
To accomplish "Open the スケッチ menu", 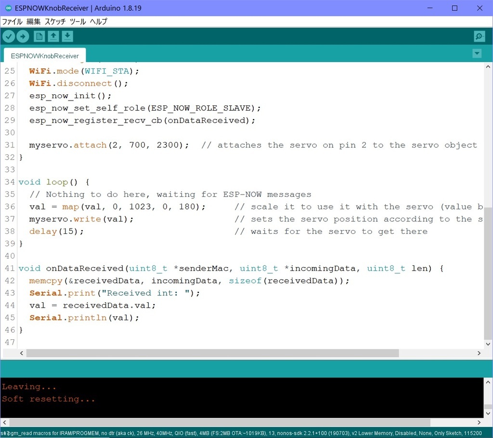I will (55, 22).
